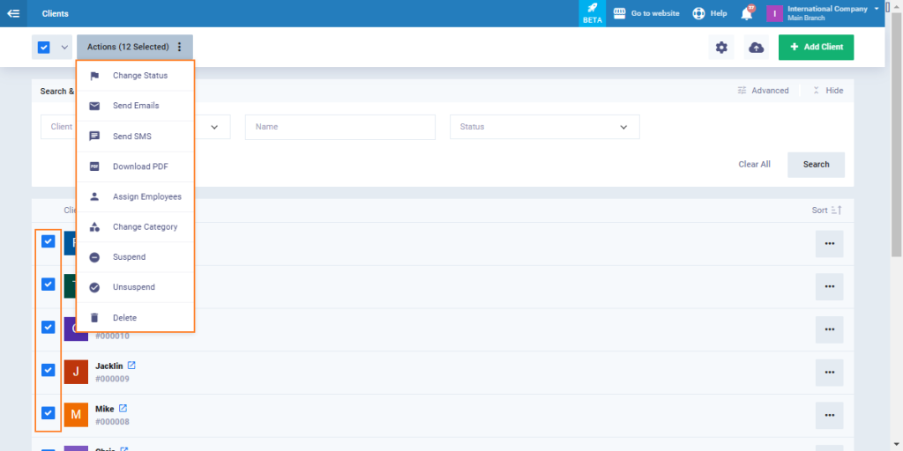
Task: Choose Change Status from Actions menu
Action: tap(135, 76)
